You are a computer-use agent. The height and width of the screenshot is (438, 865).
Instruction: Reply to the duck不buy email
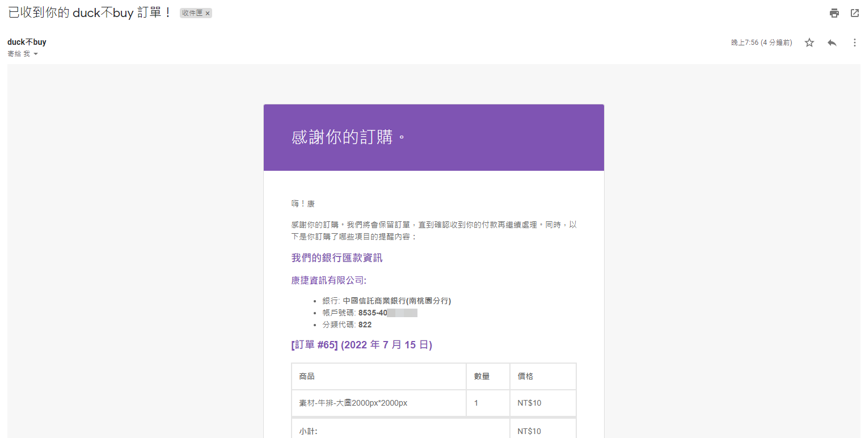tap(832, 43)
